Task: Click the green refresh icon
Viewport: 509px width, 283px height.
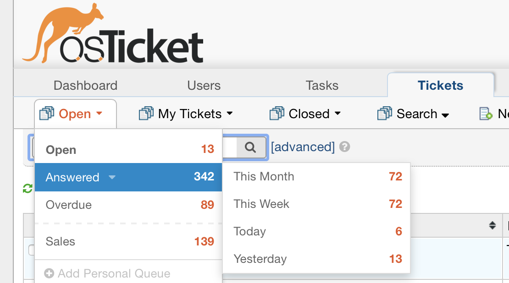Action: click(27, 188)
